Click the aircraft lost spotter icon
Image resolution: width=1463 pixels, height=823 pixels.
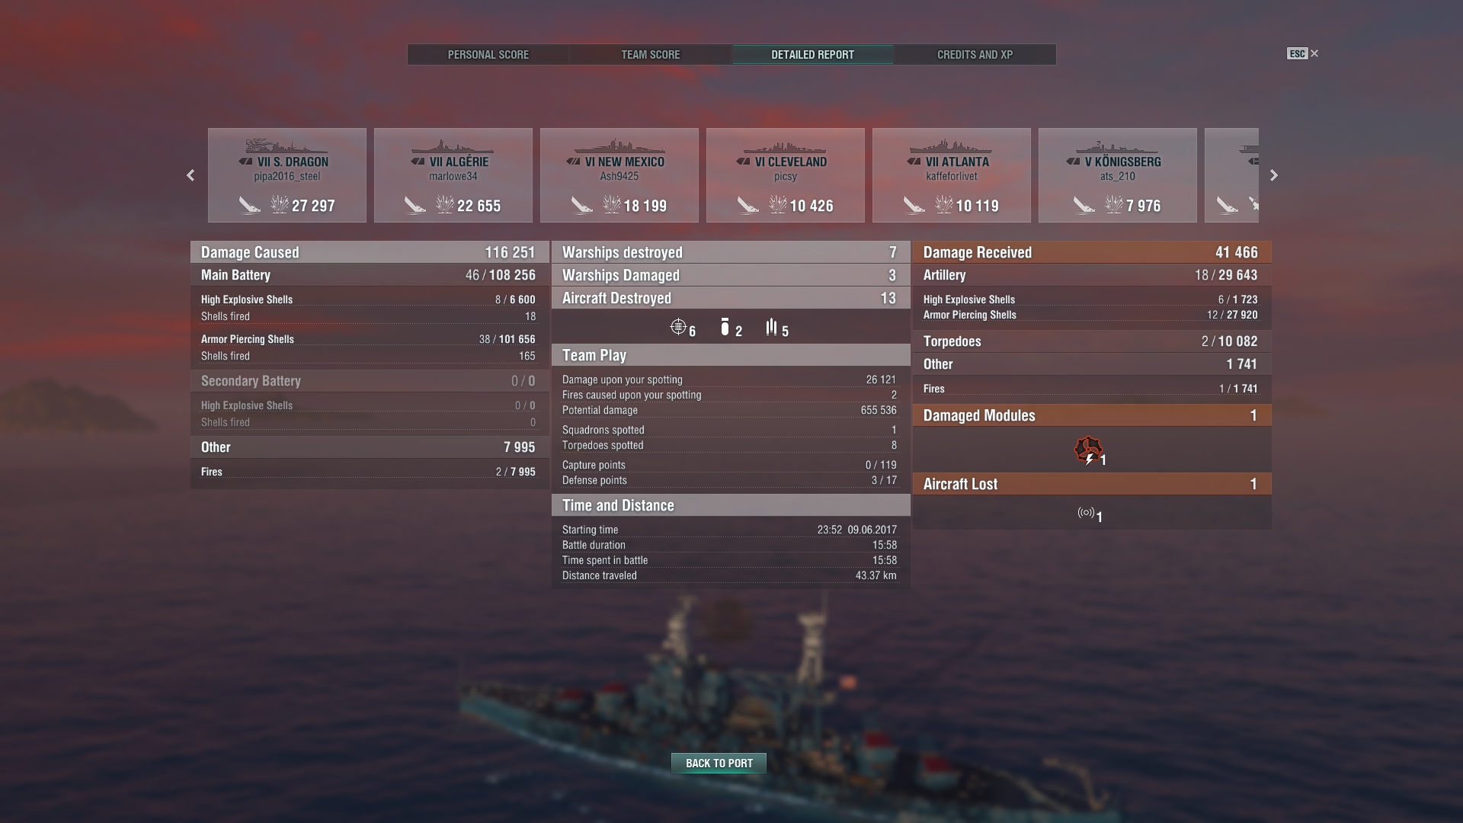(x=1086, y=513)
